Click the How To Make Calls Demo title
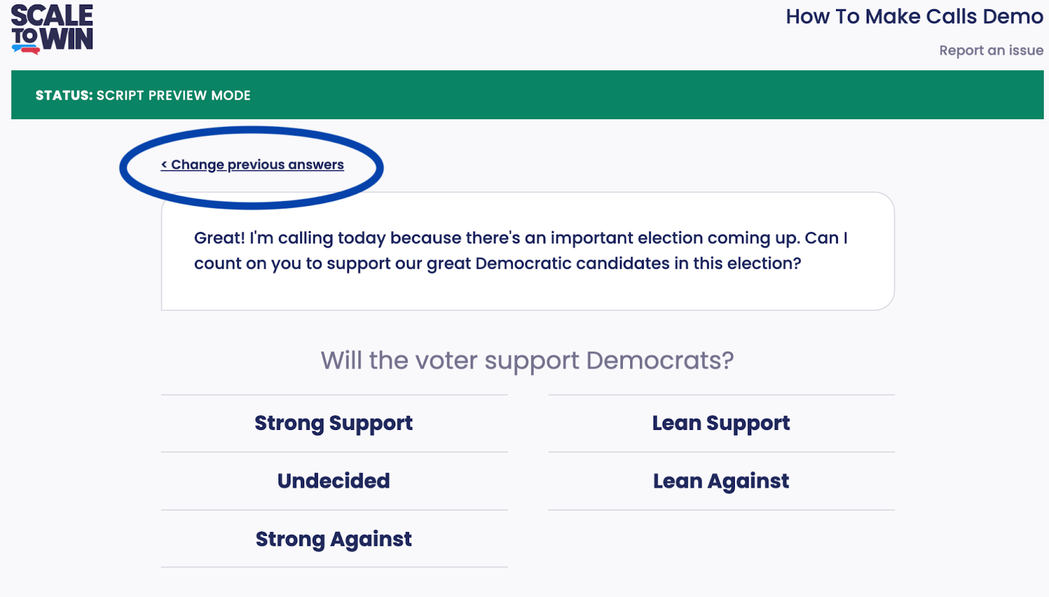 [x=914, y=16]
